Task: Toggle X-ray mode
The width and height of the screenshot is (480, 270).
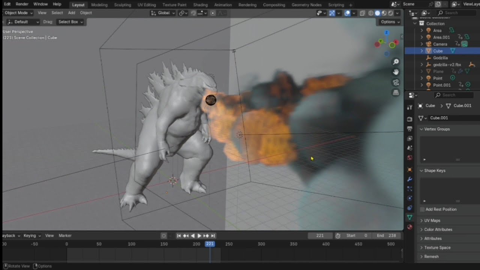Action: coord(362,13)
